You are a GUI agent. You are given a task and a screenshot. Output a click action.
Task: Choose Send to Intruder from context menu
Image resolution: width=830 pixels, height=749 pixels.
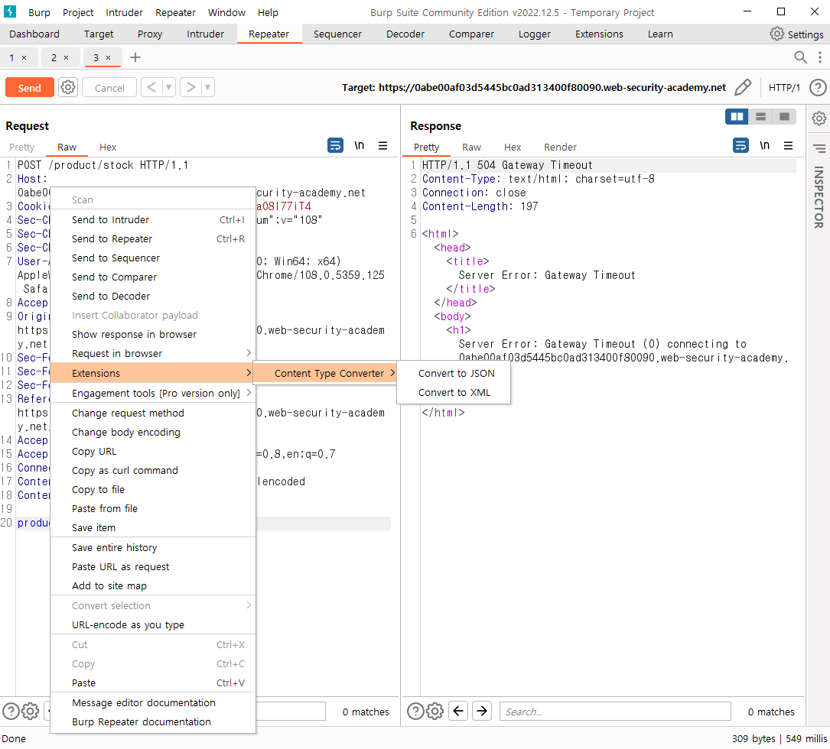[x=153, y=219]
